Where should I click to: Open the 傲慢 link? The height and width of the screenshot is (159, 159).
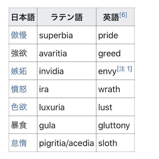(x=19, y=35)
